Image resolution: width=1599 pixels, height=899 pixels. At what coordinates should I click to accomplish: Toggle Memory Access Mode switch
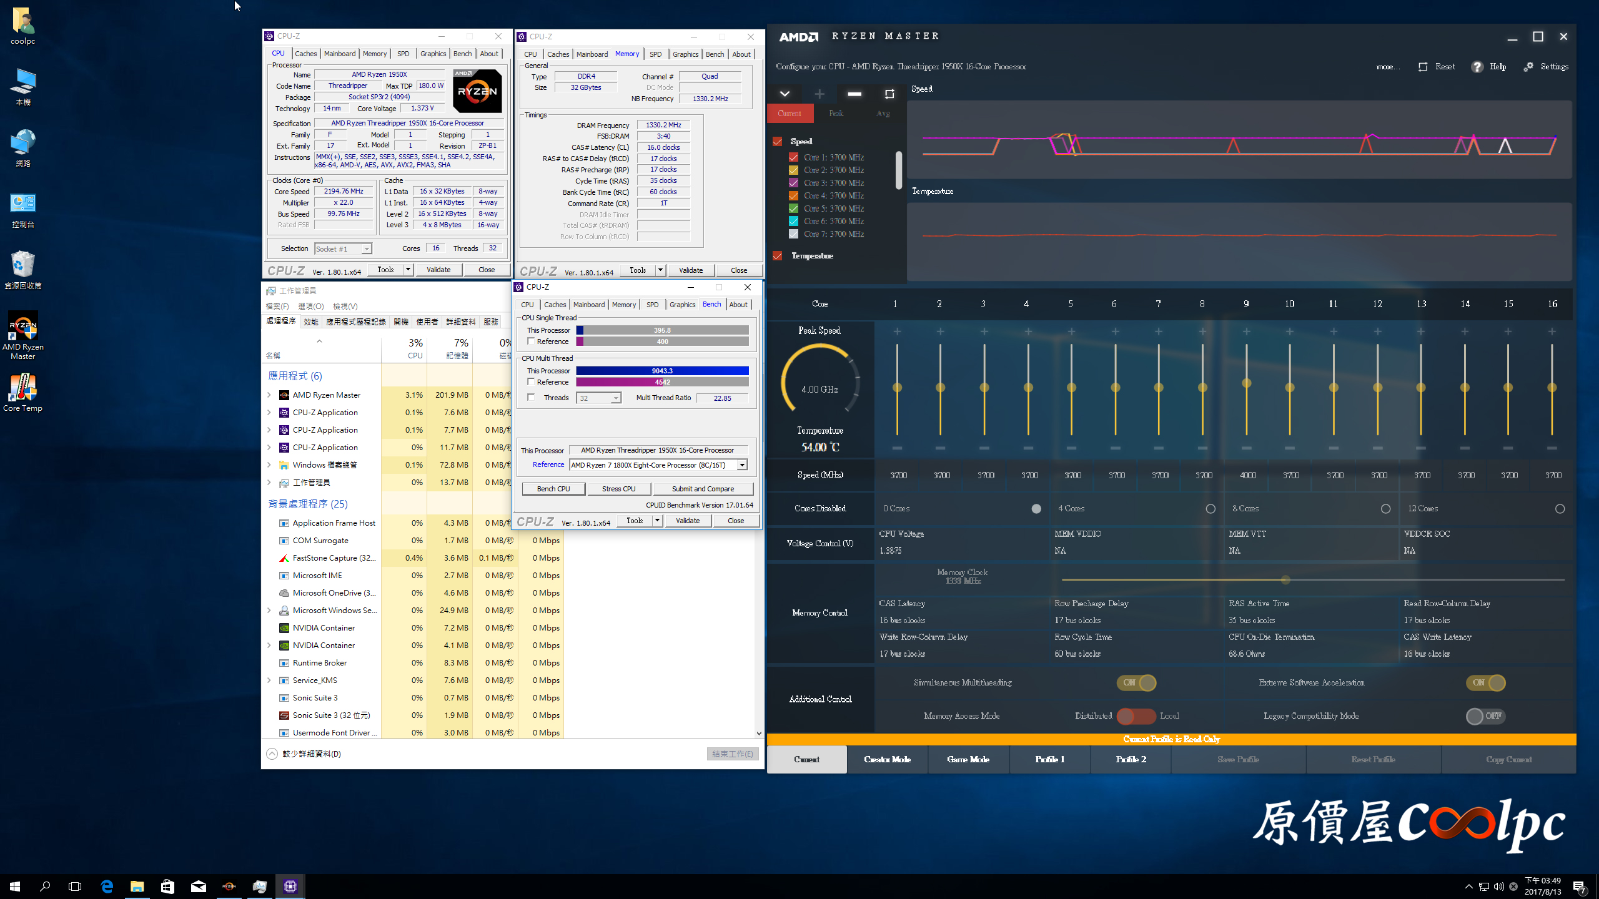(x=1136, y=716)
